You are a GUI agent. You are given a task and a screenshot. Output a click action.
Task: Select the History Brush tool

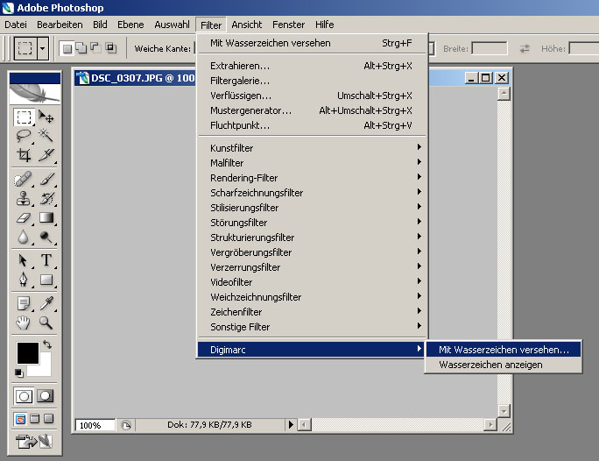pos(46,198)
